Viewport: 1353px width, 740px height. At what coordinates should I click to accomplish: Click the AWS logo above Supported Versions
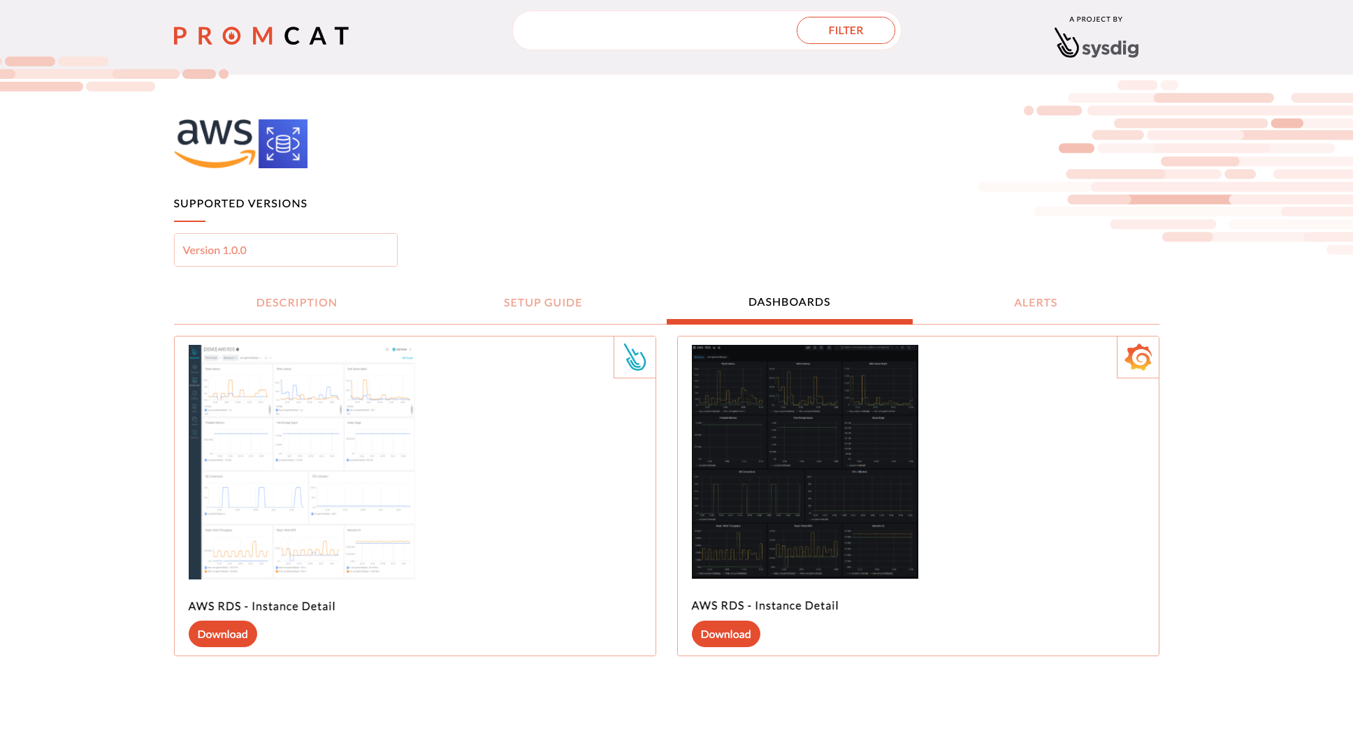(214, 142)
